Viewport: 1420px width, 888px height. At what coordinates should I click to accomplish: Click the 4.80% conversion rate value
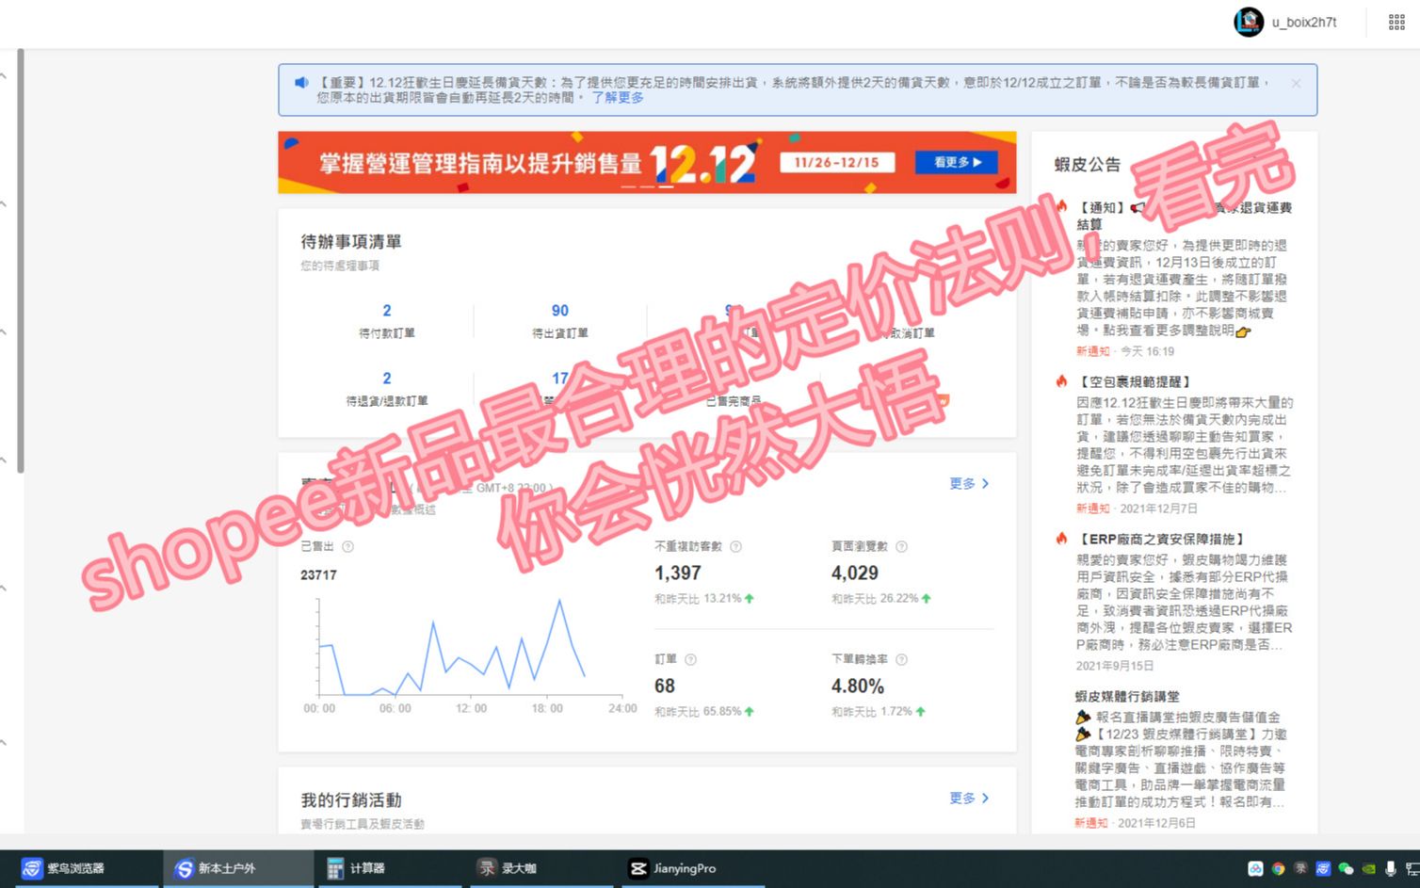click(858, 686)
